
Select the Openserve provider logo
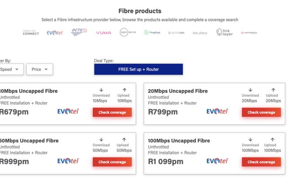(x=128, y=32)
